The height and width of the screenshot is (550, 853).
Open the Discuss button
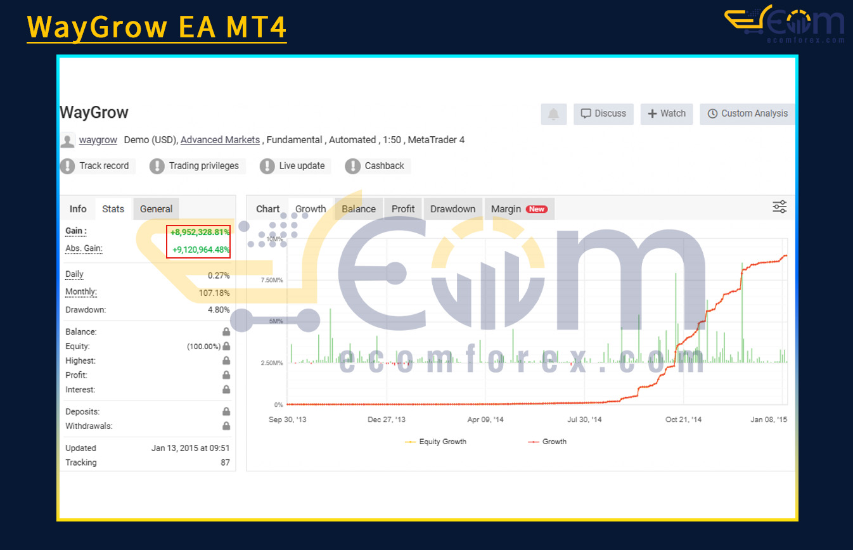pos(603,114)
